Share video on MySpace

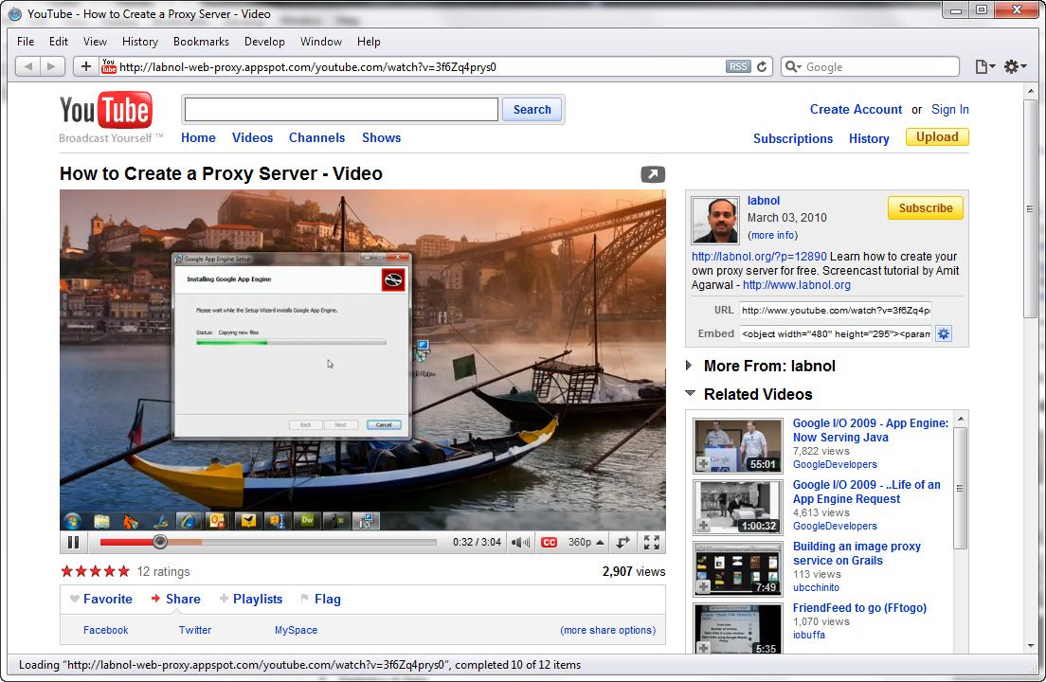296,630
